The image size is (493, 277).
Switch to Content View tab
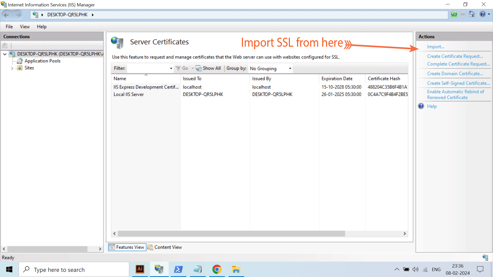[x=165, y=247]
